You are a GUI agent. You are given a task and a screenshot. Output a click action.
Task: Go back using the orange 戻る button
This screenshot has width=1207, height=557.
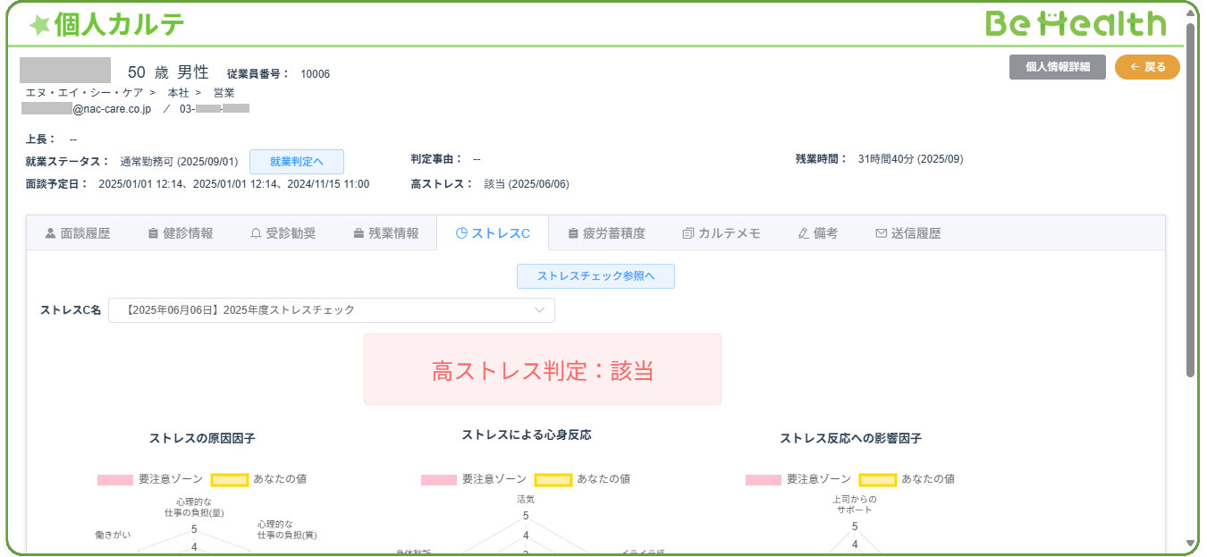point(1147,67)
